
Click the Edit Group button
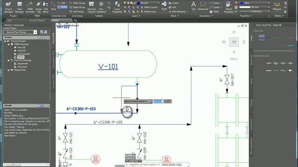coord(76,12)
